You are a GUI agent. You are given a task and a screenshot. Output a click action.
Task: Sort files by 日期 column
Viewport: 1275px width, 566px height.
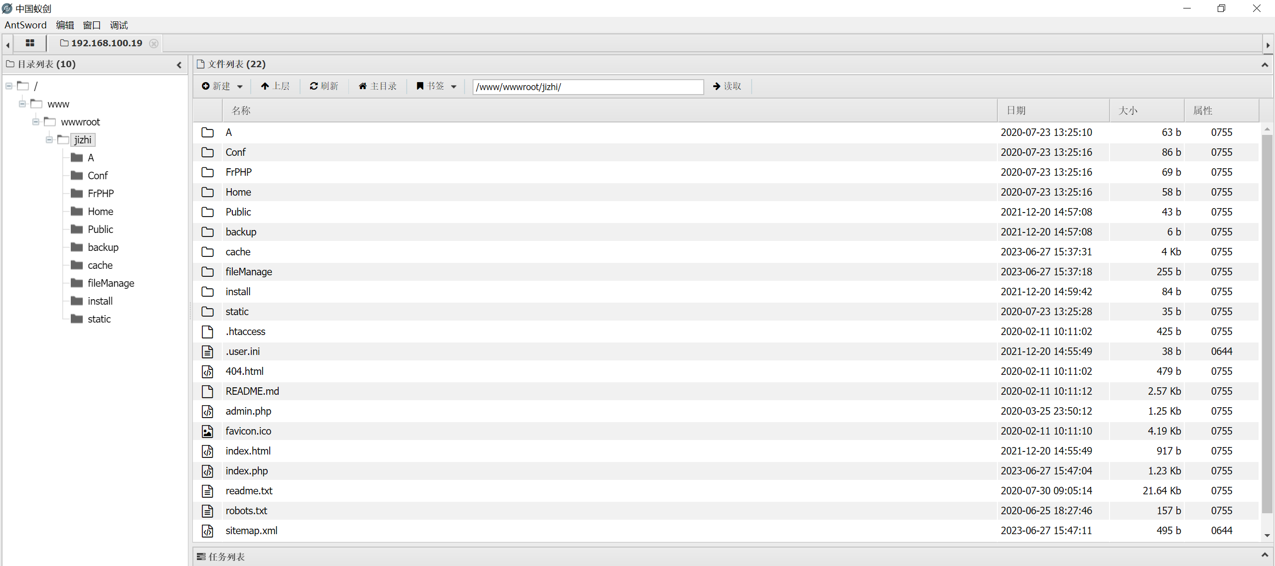coord(1053,111)
